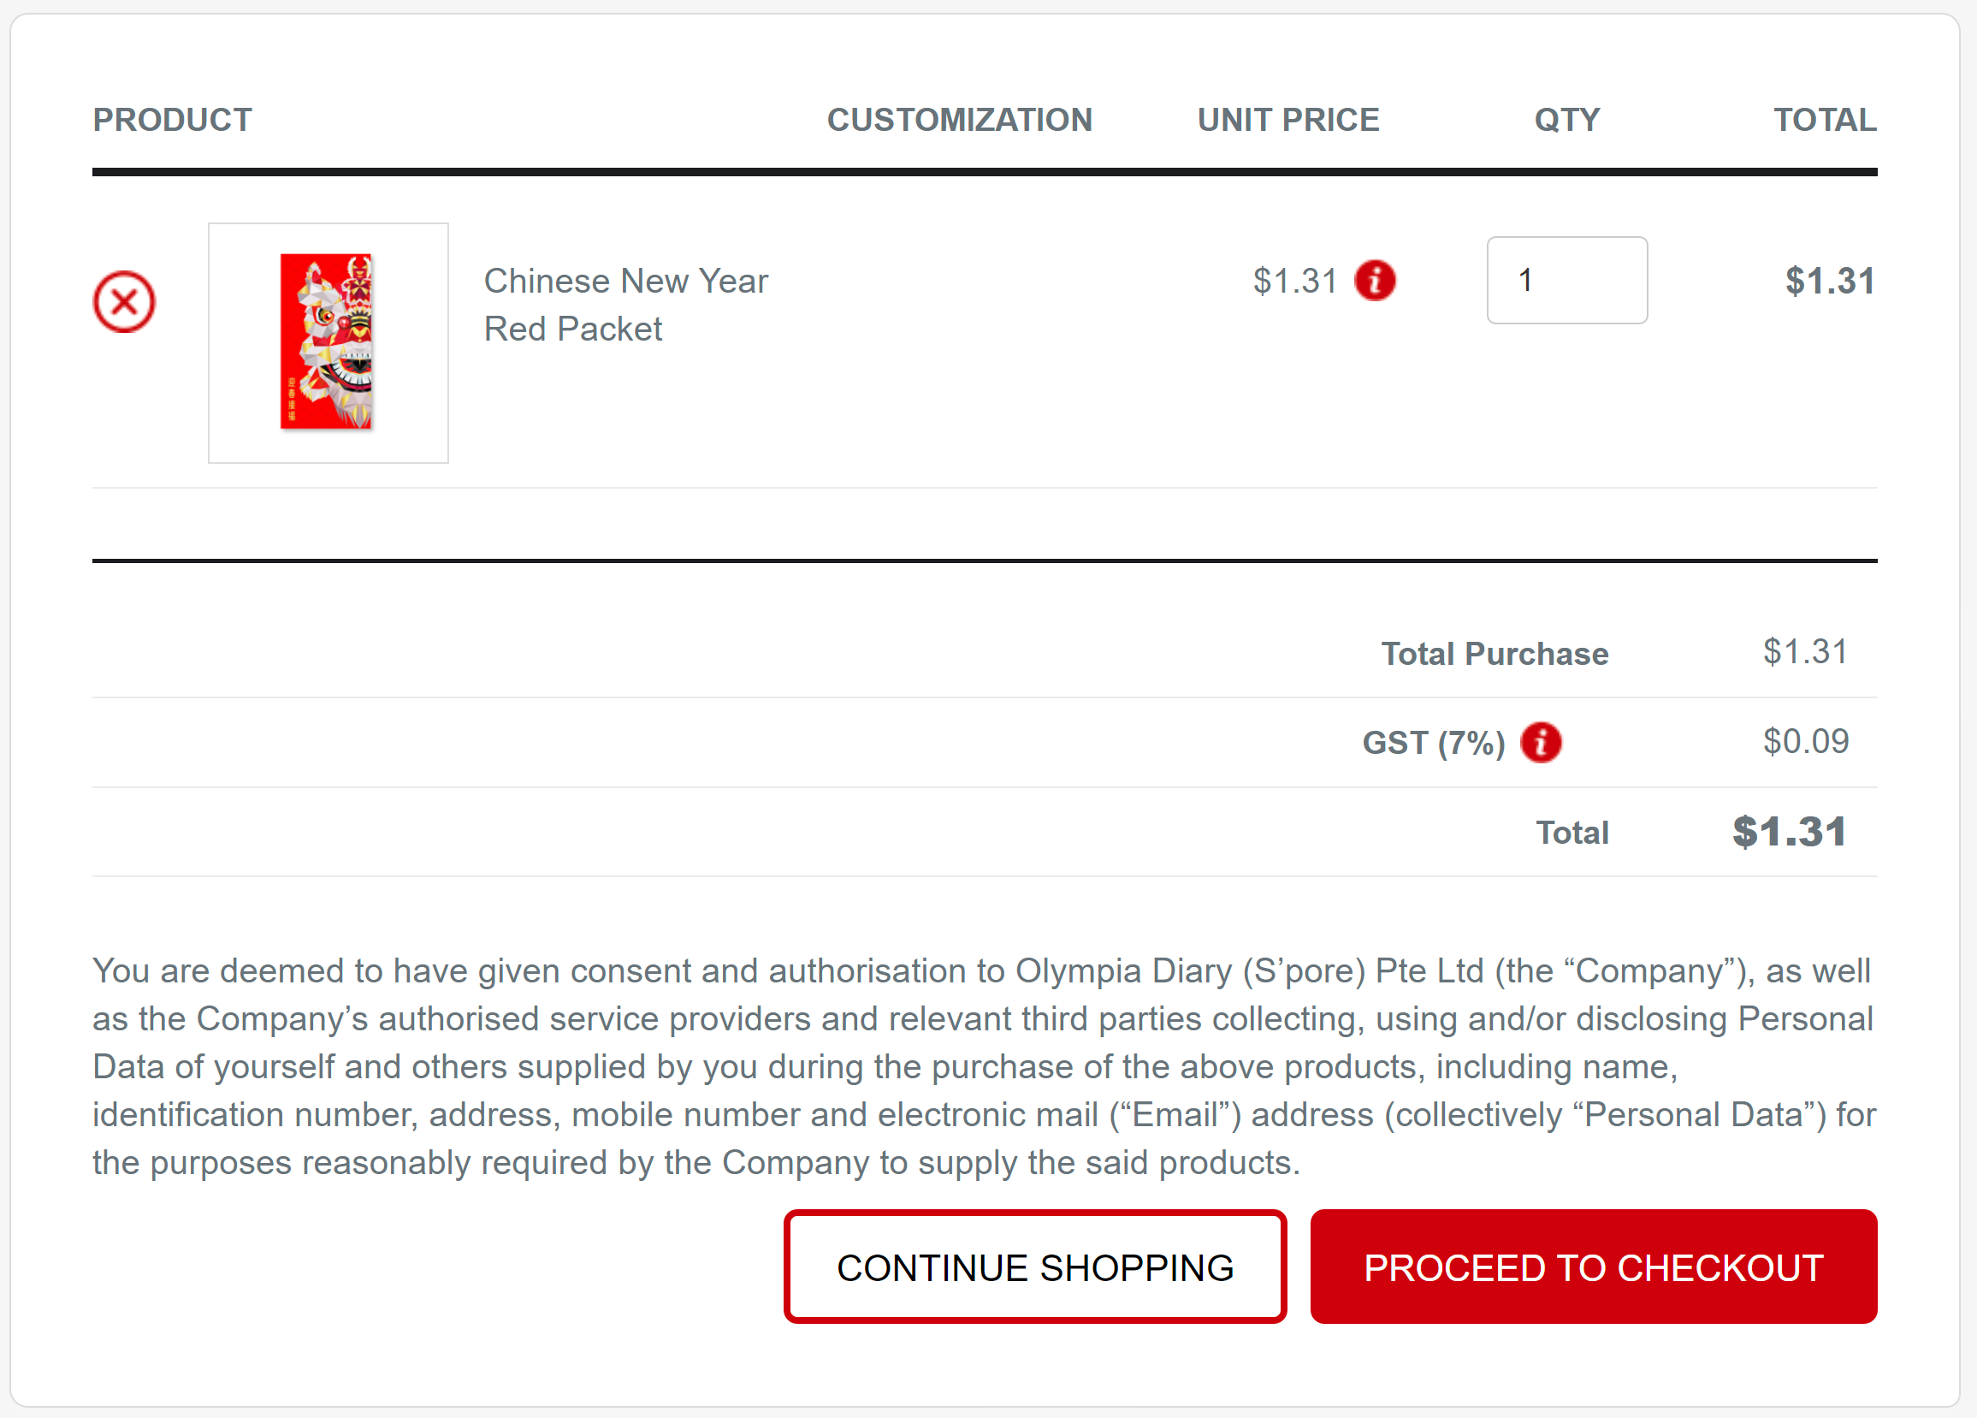Click the Total Purchase label
Screen dimensions: 1977x1418
(1494, 654)
